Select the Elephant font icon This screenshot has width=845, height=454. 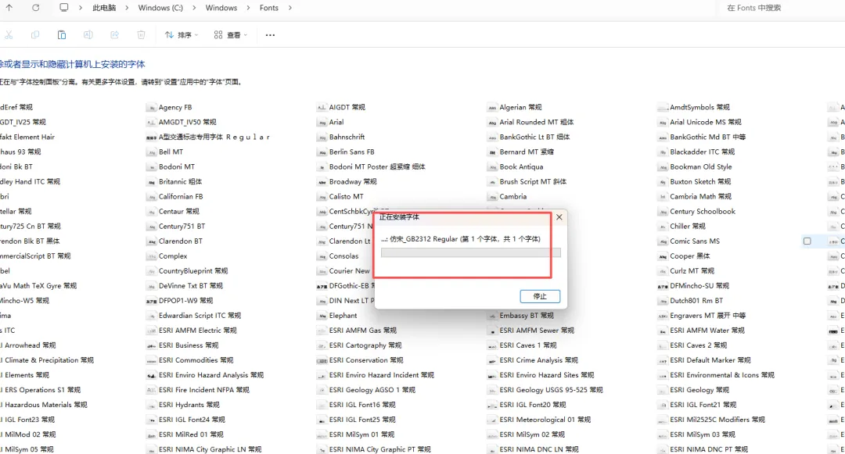pos(322,316)
